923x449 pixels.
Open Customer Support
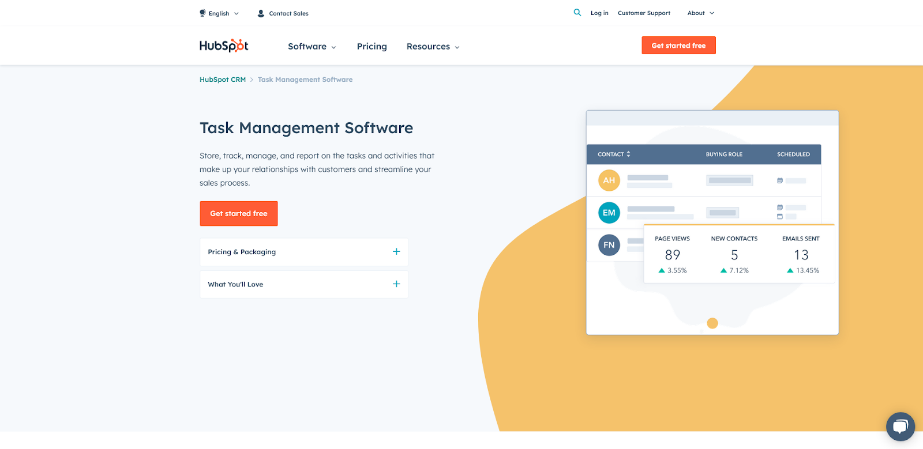pos(644,13)
